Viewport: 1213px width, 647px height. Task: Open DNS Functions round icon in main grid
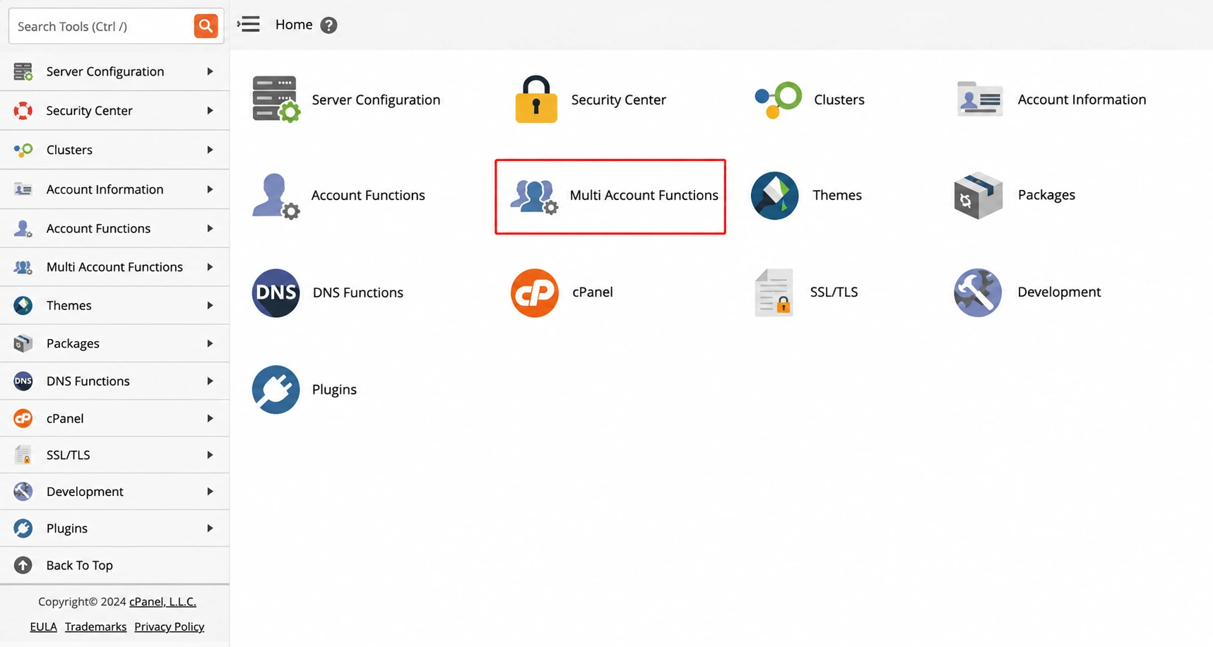click(x=276, y=292)
